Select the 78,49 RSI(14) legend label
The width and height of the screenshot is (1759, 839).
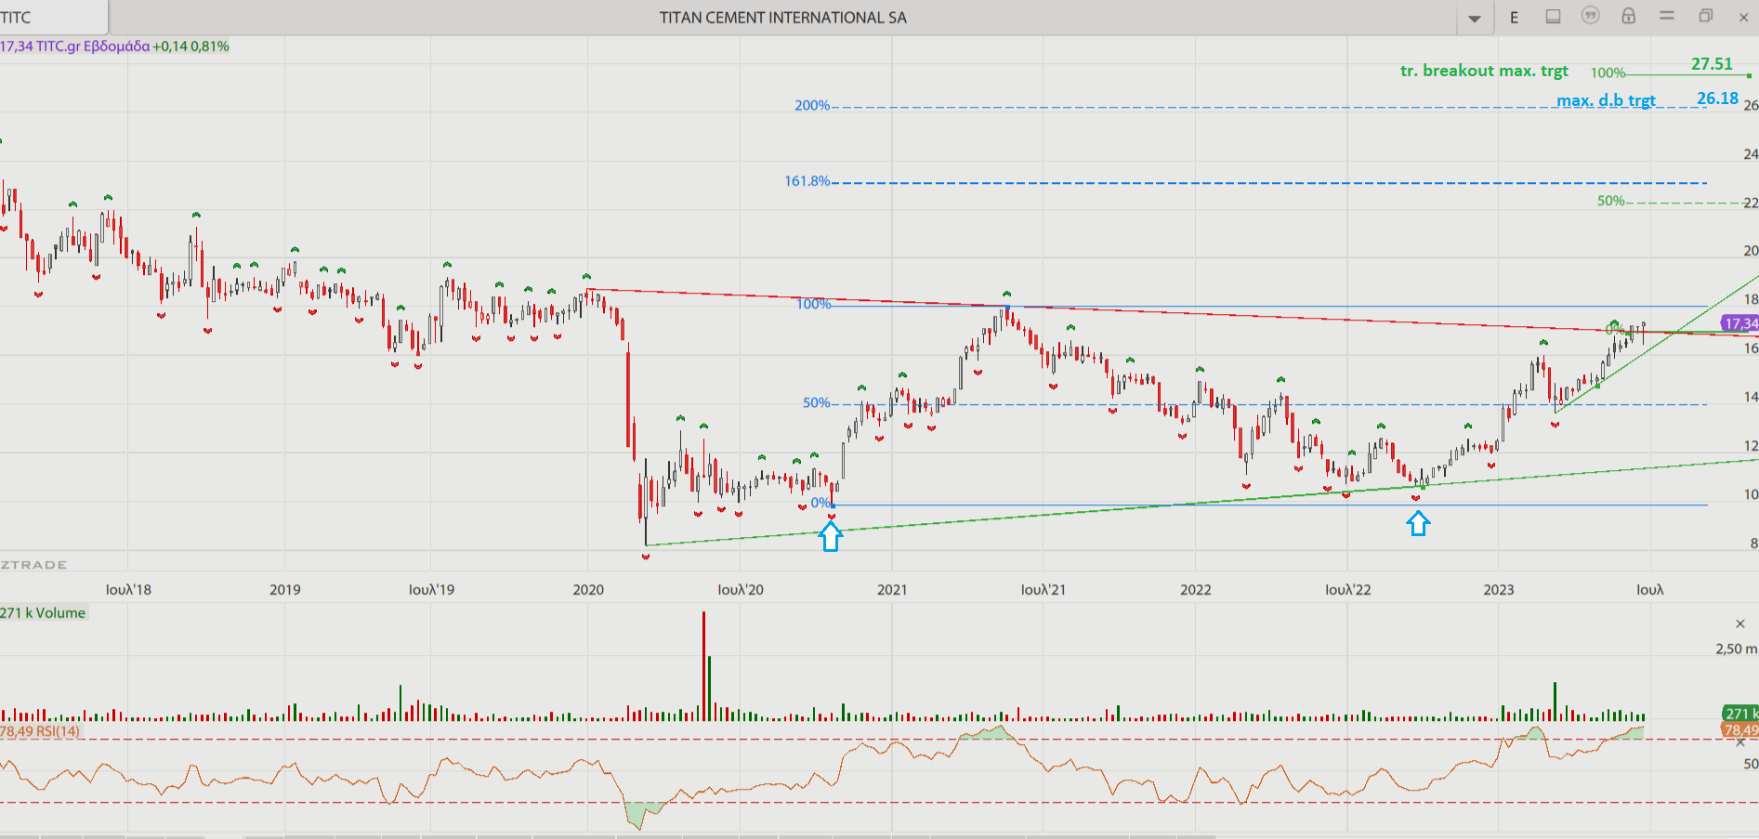click(x=40, y=731)
